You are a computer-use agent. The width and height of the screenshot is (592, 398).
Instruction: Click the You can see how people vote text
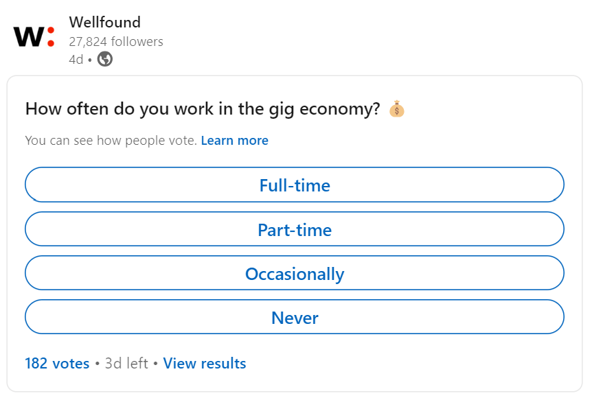click(110, 140)
